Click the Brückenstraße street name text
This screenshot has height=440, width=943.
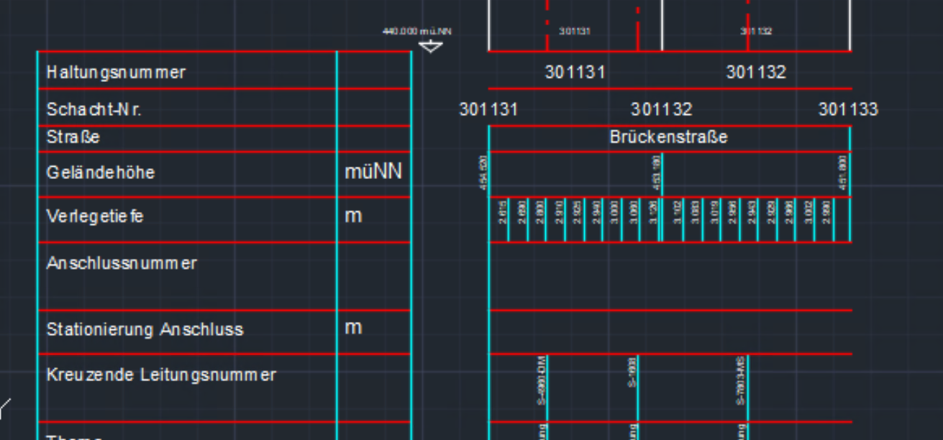tap(668, 137)
